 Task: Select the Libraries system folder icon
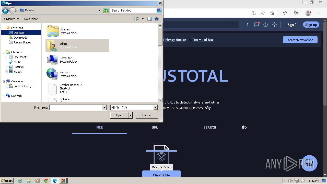(53, 31)
